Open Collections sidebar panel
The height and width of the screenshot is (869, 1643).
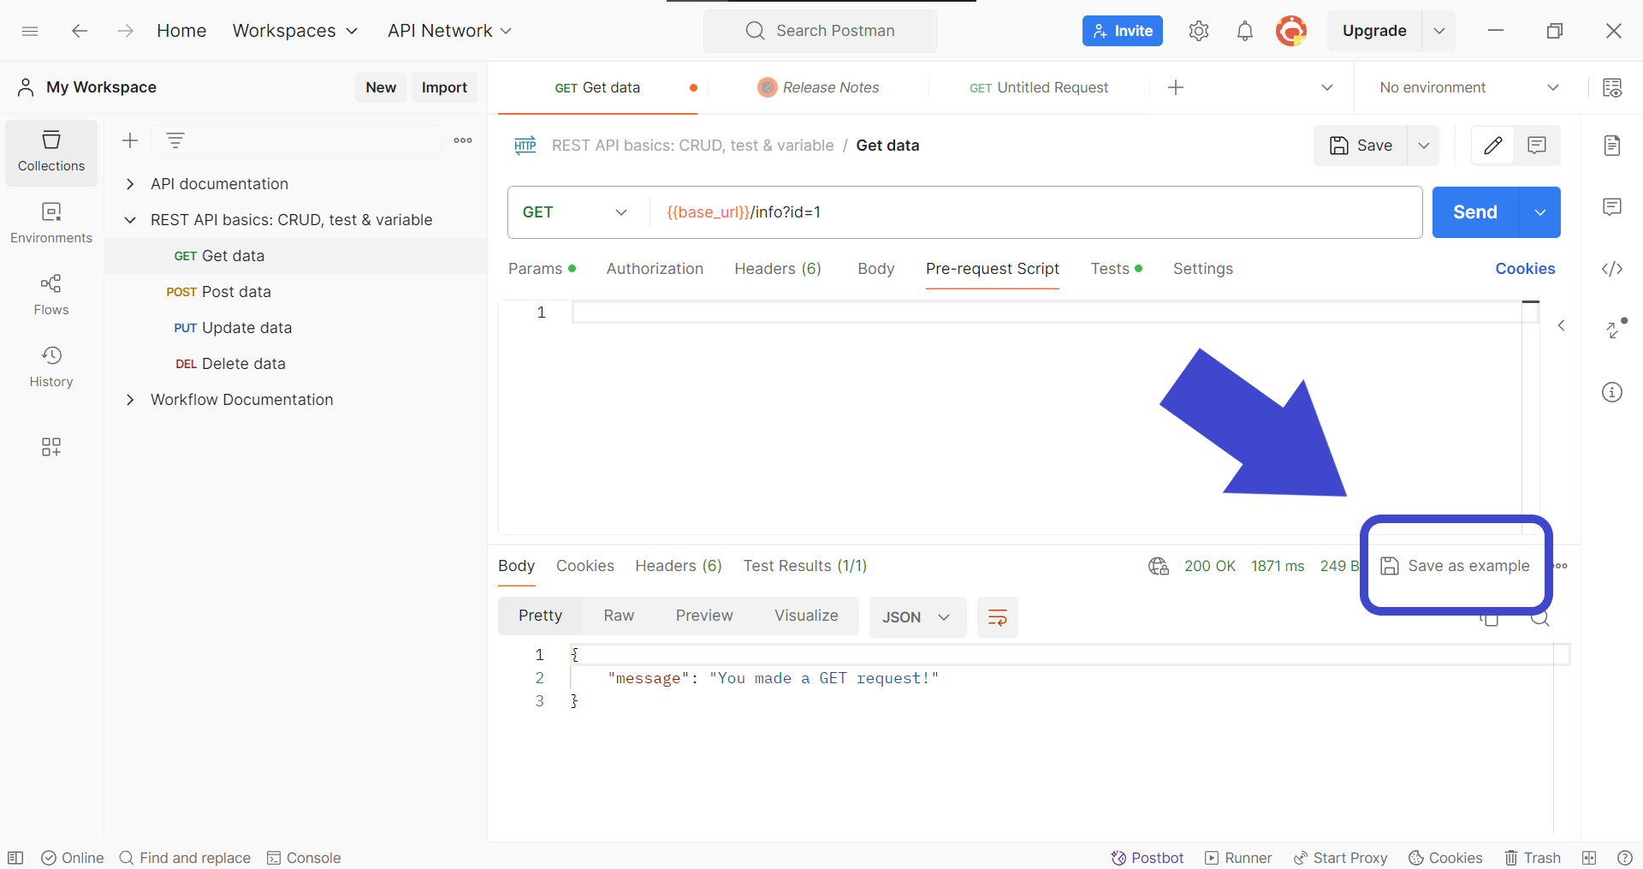click(51, 152)
